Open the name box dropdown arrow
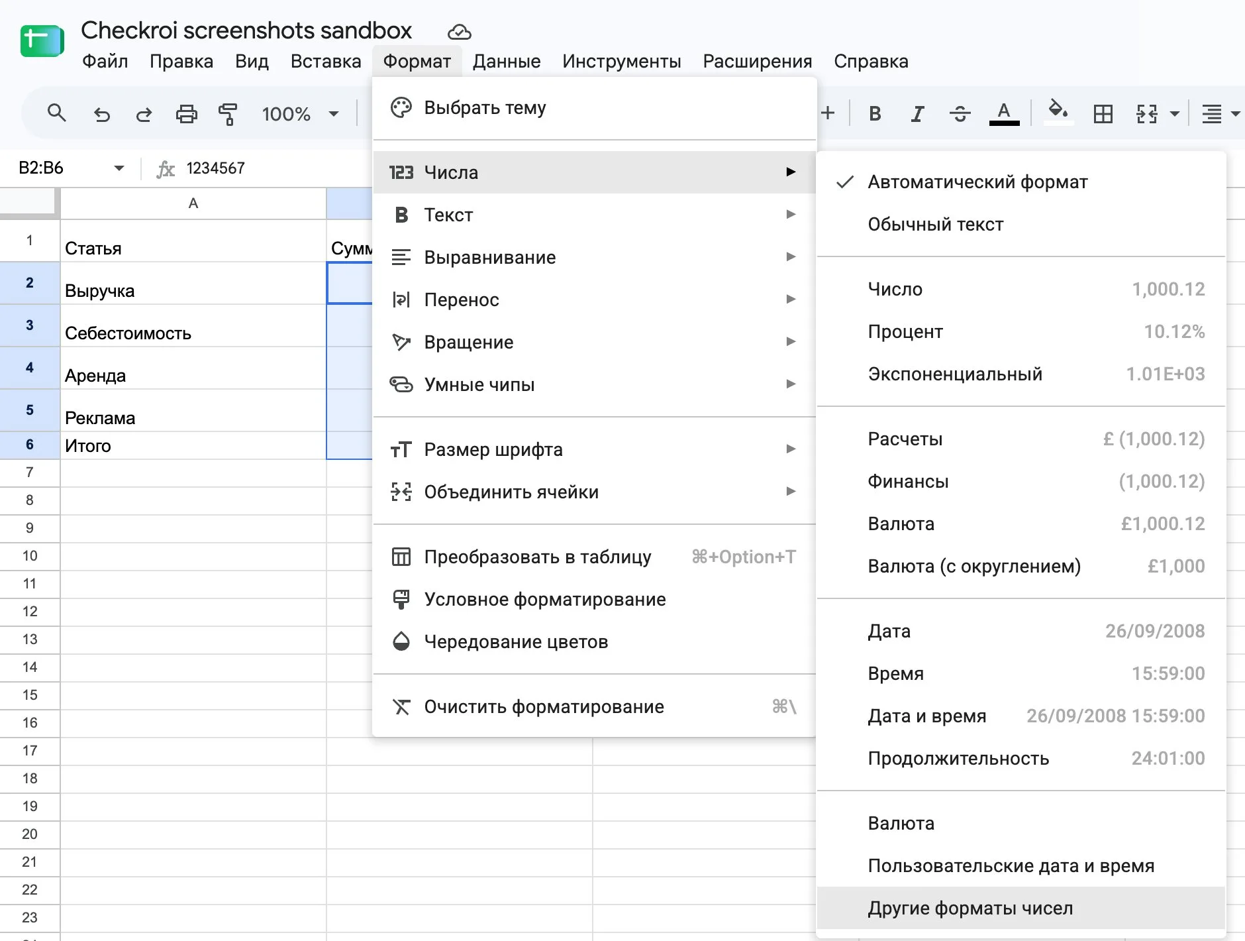Image resolution: width=1245 pixels, height=941 pixels. click(x=119, y=168)
